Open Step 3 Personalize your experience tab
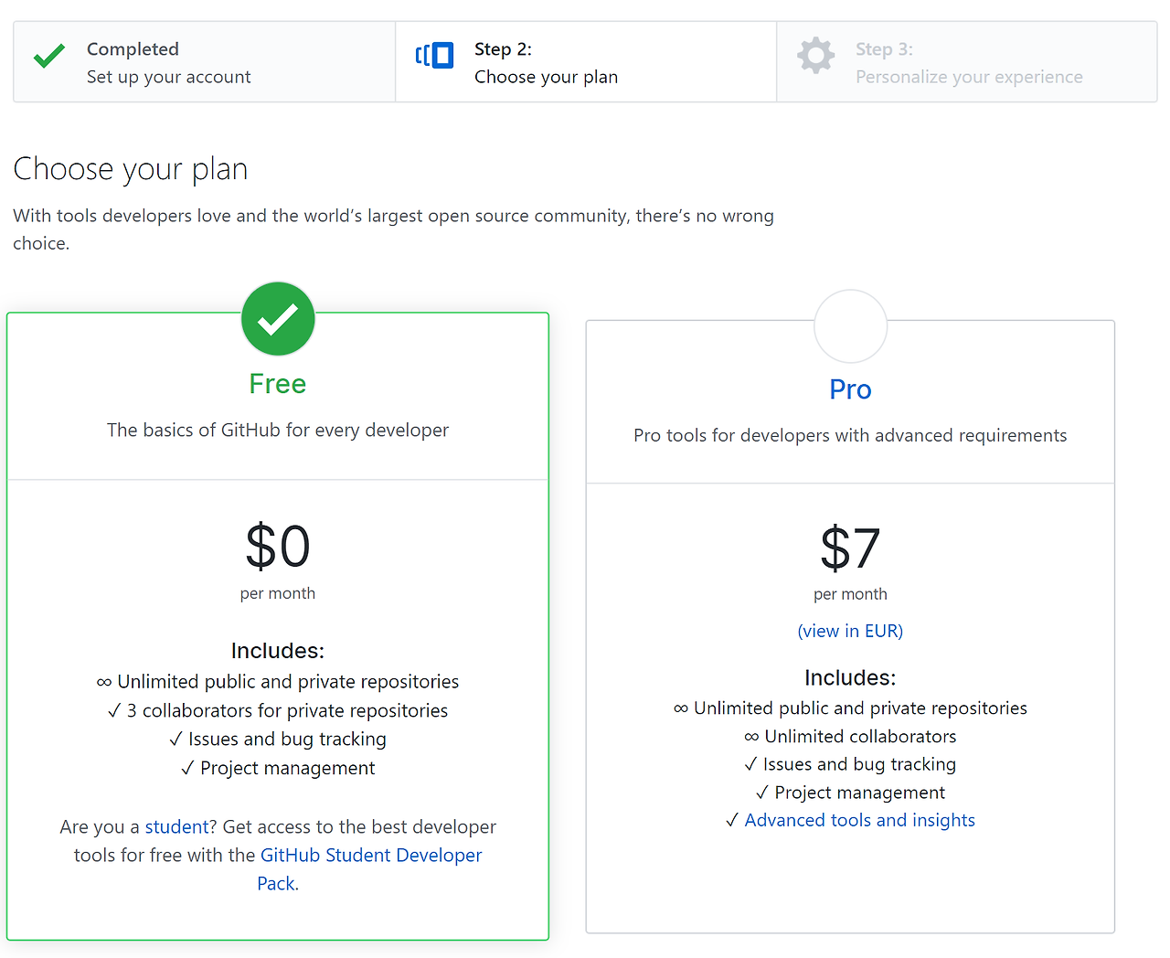Image resolution: width=1170 pixels, height=958 pixels. click(968, 63)
